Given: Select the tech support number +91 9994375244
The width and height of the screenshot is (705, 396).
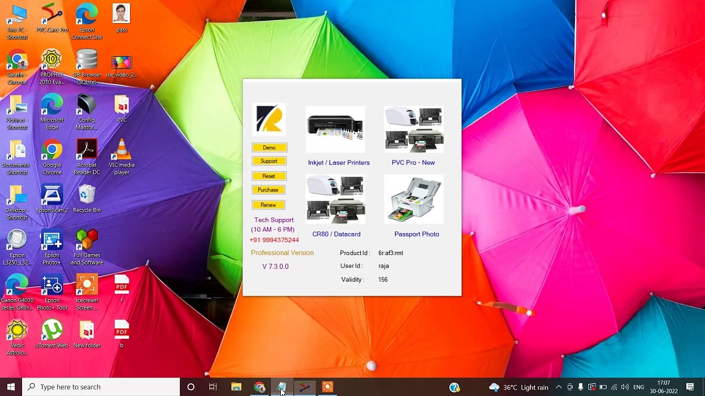Looking at the screenshot, I should pyautogui.click(x=274, y=240).
